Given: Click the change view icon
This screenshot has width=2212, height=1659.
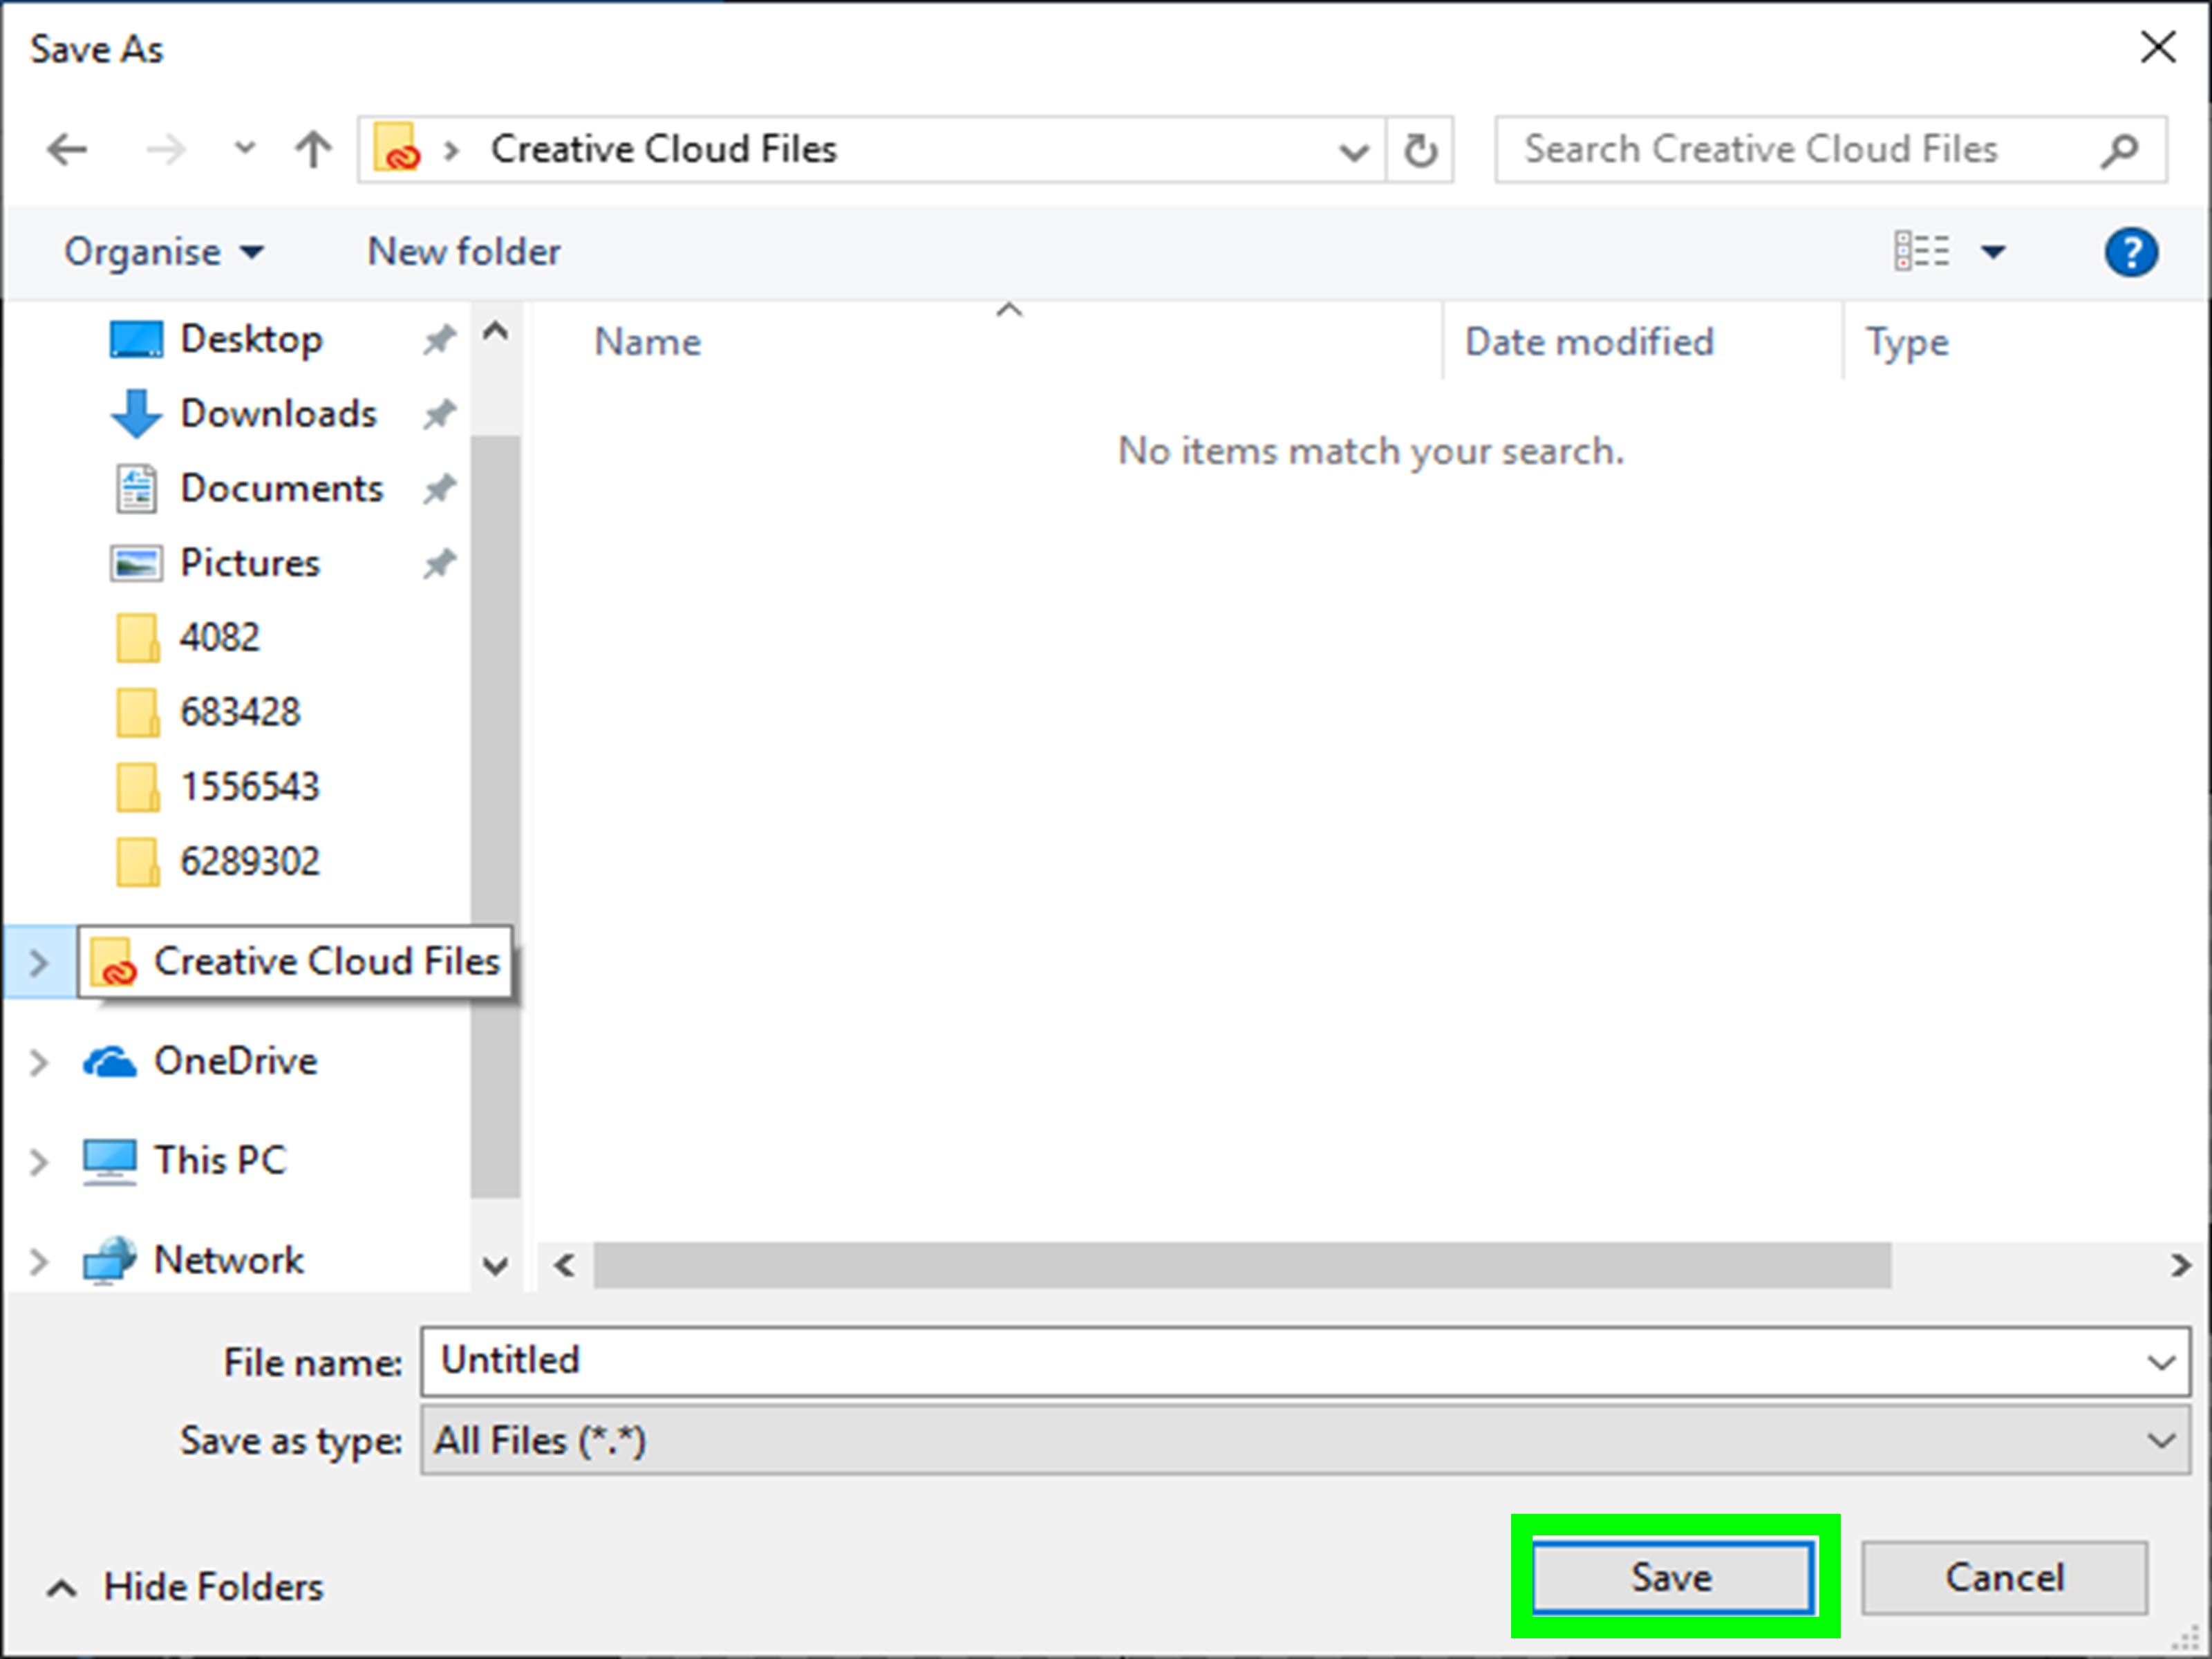Looking at the screenshot, I should tap(1921, 252).
